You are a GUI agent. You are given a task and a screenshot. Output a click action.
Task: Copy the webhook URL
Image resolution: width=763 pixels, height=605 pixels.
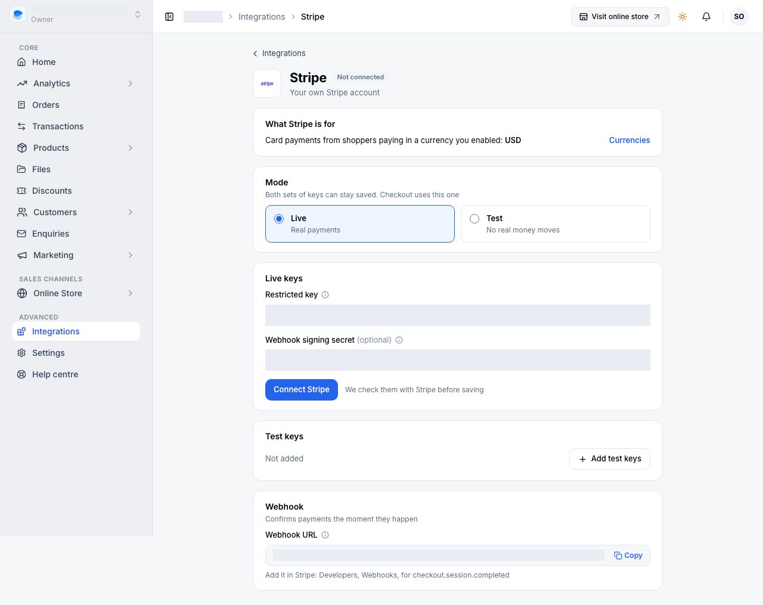628,556
